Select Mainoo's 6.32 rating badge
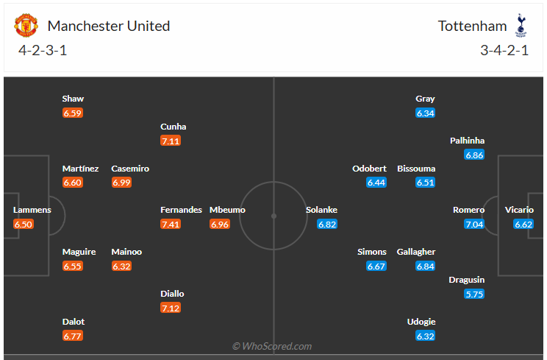Screen dimensions: 547x360 (x=121, y=266)
